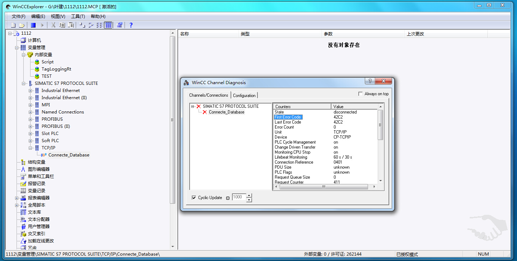Image resolution: width=517 pixels, height=261 pixels.
Task: Click the Copy toolbar icon
Action: click(x=62, y=25)
